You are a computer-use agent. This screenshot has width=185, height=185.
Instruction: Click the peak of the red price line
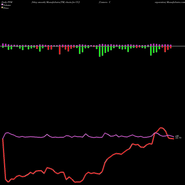point(161,128)
